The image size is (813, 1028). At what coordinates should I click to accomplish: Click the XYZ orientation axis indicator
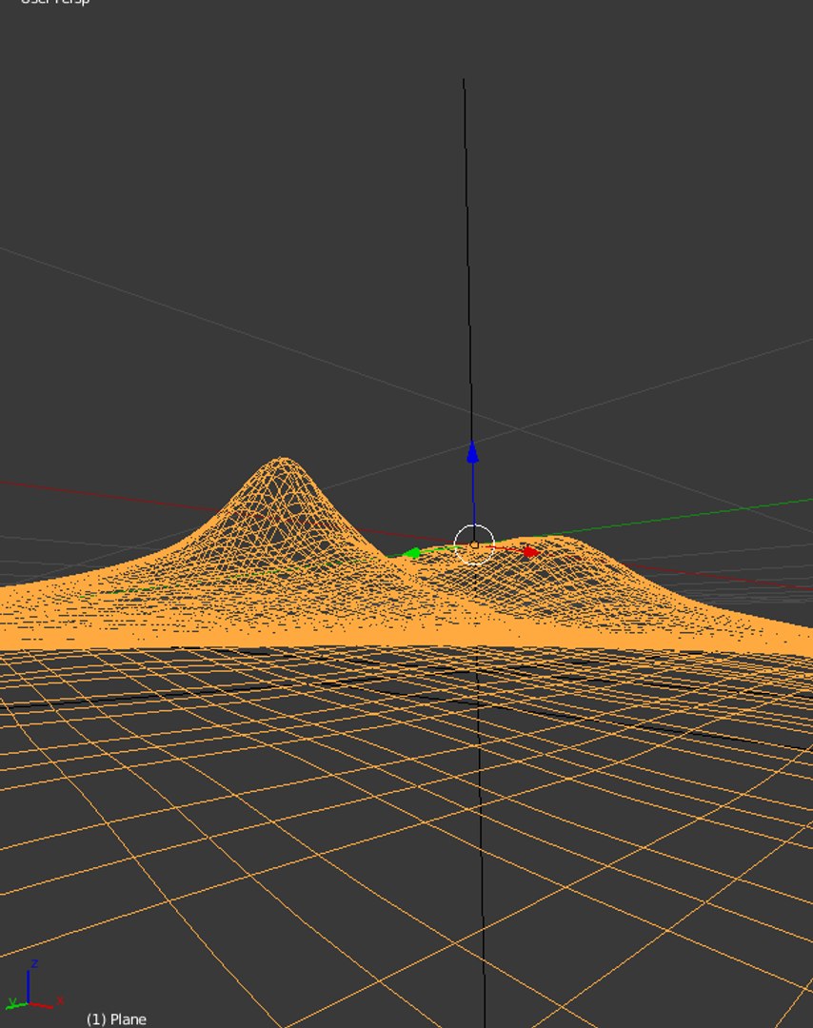click(35, 986)
